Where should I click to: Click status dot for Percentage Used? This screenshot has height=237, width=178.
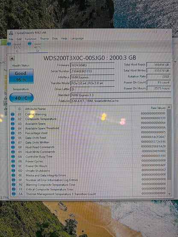(13, 133)
